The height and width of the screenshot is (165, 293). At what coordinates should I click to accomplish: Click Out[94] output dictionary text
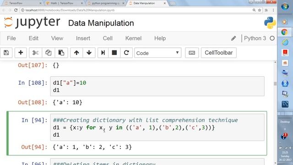click(92, 147)
